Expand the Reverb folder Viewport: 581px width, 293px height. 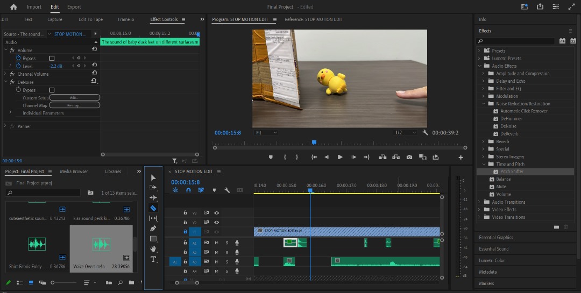coord(483,141)
